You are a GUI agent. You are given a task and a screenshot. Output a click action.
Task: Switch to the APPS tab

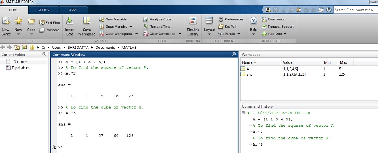tap(73, 10)
